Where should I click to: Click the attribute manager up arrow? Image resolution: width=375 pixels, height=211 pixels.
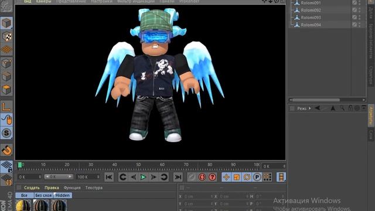[333, 108]
